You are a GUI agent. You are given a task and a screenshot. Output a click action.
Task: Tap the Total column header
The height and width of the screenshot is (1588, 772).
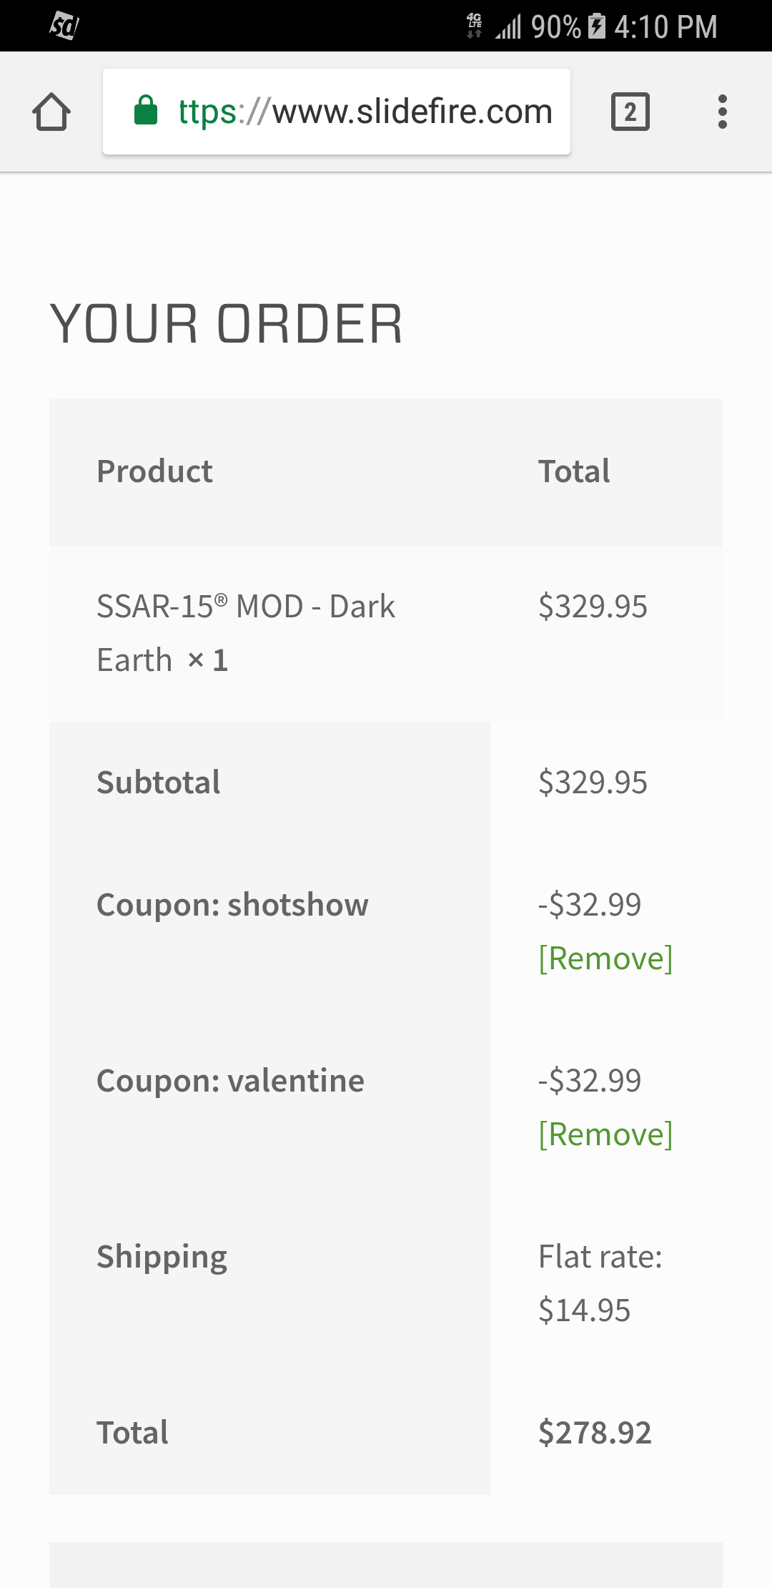573,471
